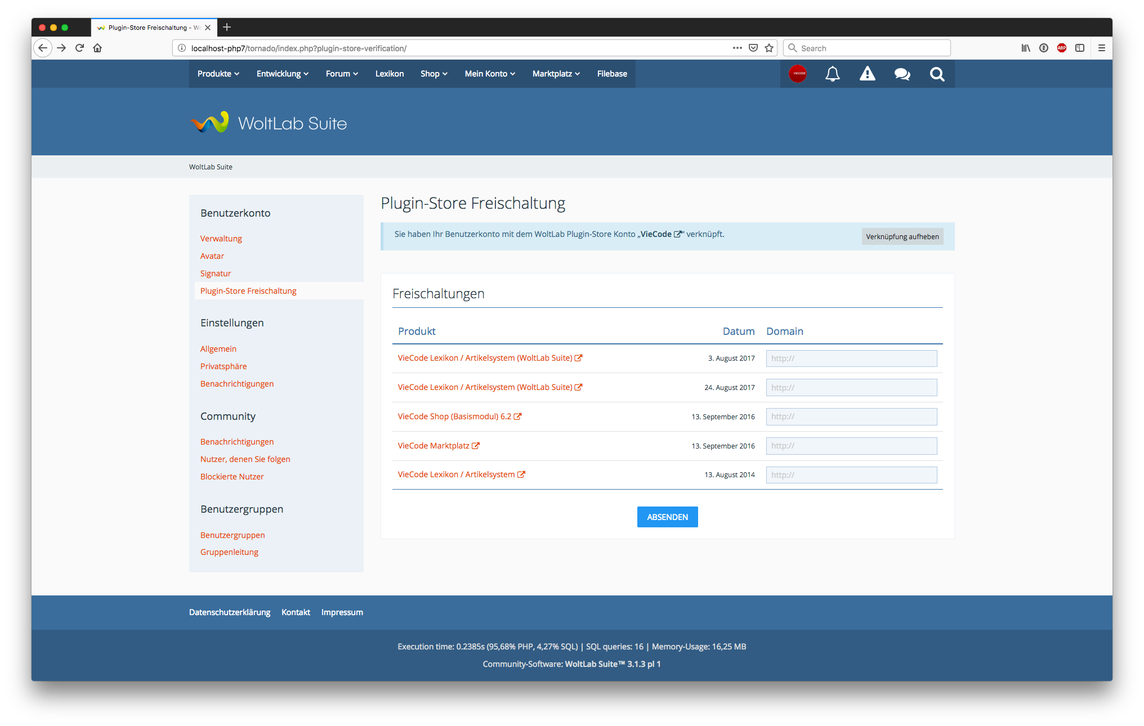Open the red VieCode user avatar
Viewport: 1144px width, 726px height.
[x=797, y=74]
